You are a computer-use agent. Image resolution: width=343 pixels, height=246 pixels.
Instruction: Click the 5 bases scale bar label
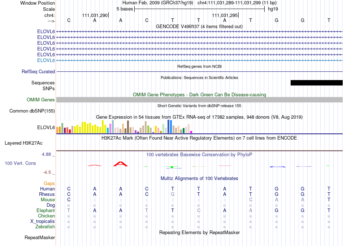click(125, 9)
